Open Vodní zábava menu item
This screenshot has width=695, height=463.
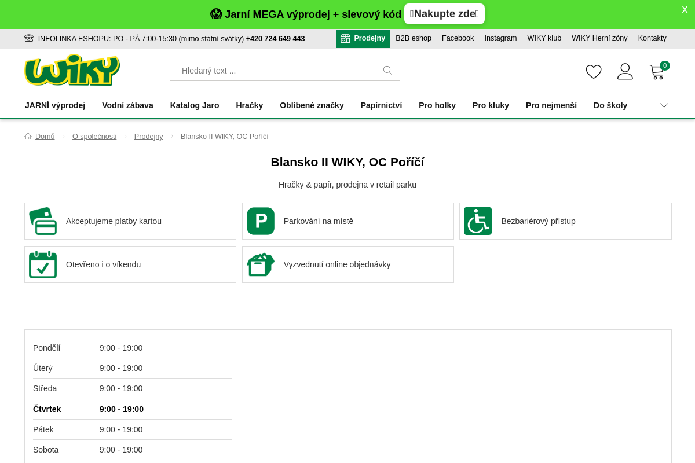pos(127,105)
